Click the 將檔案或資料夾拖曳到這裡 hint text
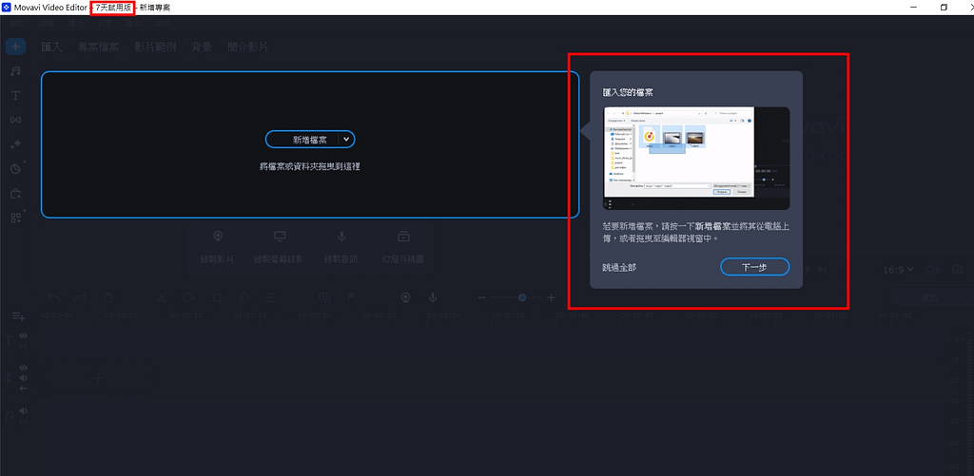Screen dimensions: 974x476 click(310, 166)
